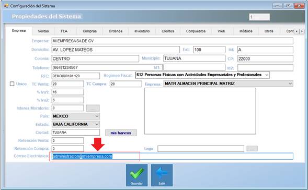Select the Empresa tab

coord(19,31)
